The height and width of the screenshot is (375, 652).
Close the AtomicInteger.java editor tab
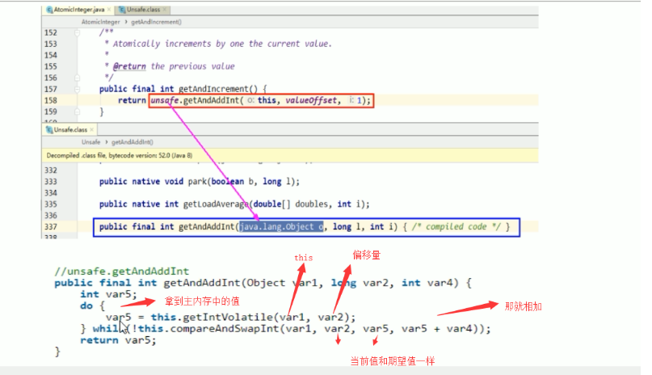click(x=111, y=10)
